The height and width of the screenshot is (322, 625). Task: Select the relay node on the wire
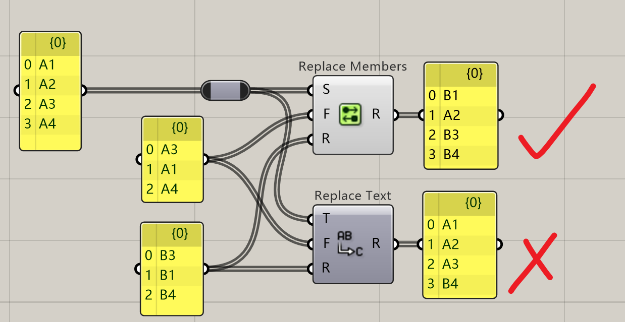[225, 90]
